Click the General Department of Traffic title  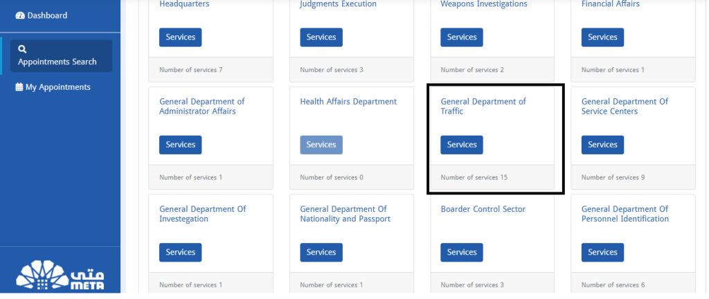tap(483, 106)
